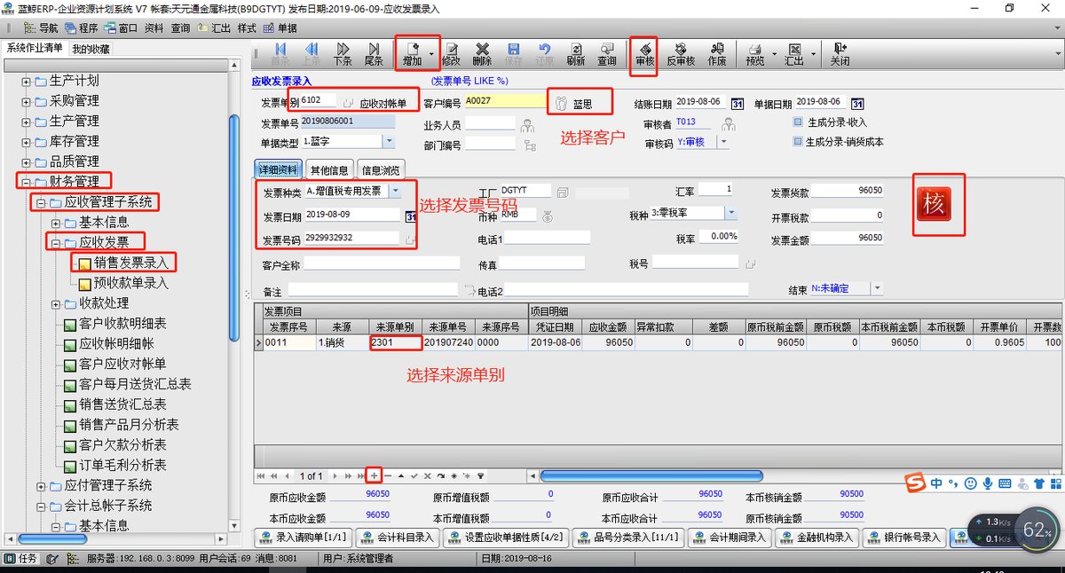Open calendar picker beside 结账日期
This screenshot has width=1065, height=573.
(x=738, y=104)
